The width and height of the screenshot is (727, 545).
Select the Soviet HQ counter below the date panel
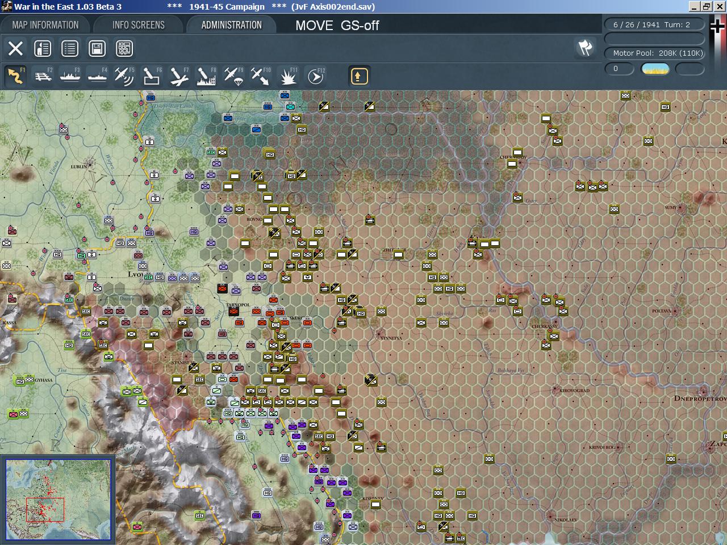pos(665,107)
